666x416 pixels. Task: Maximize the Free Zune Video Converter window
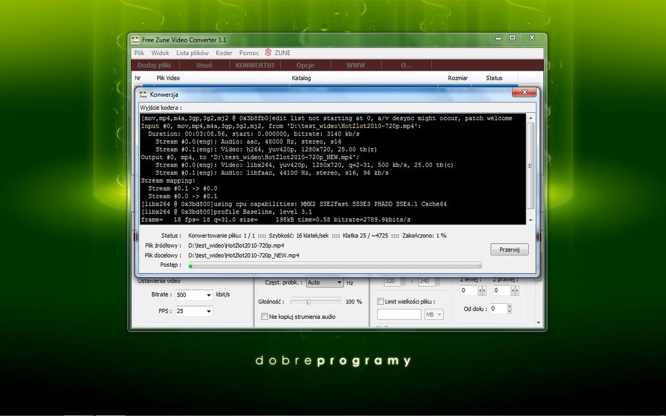[513, 38]
